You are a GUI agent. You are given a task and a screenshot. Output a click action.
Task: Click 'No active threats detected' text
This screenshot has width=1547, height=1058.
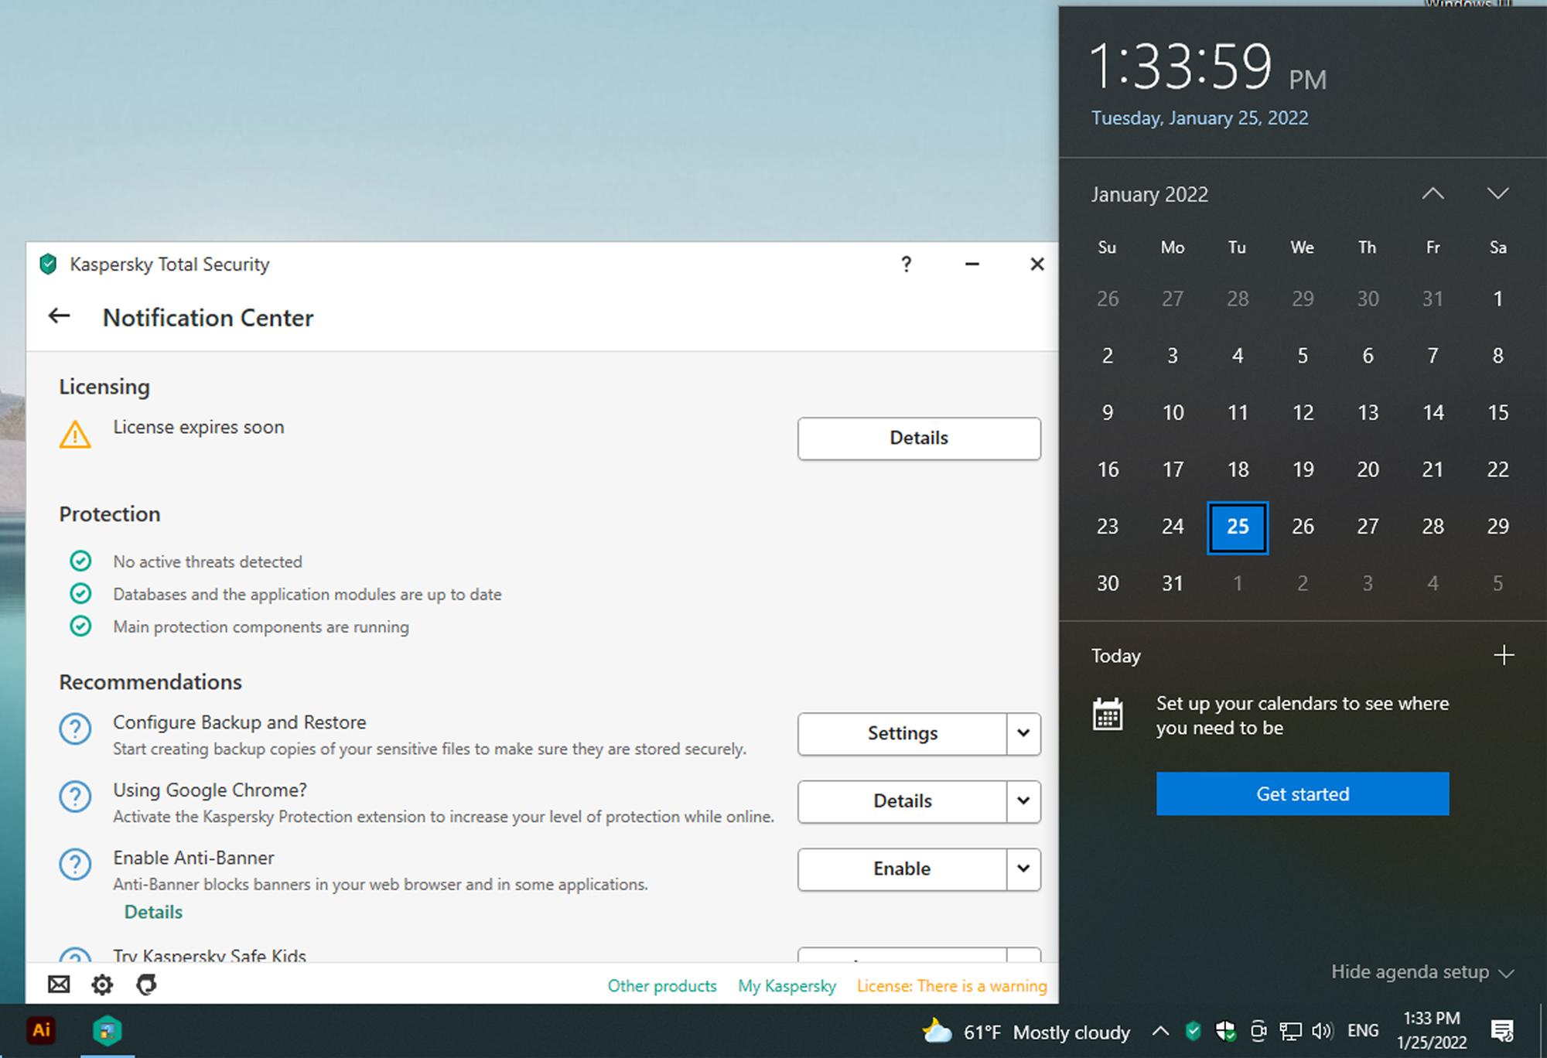[207, 561]
